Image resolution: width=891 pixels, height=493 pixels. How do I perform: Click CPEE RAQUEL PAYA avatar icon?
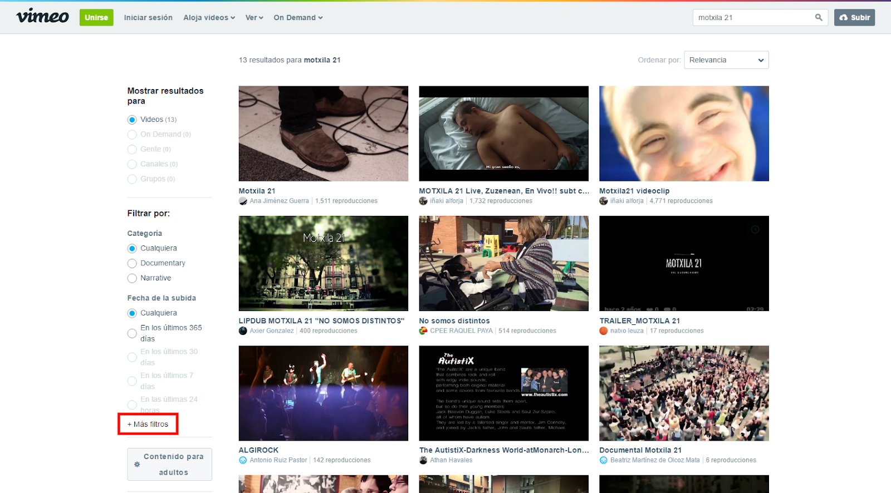coord(423,331)
